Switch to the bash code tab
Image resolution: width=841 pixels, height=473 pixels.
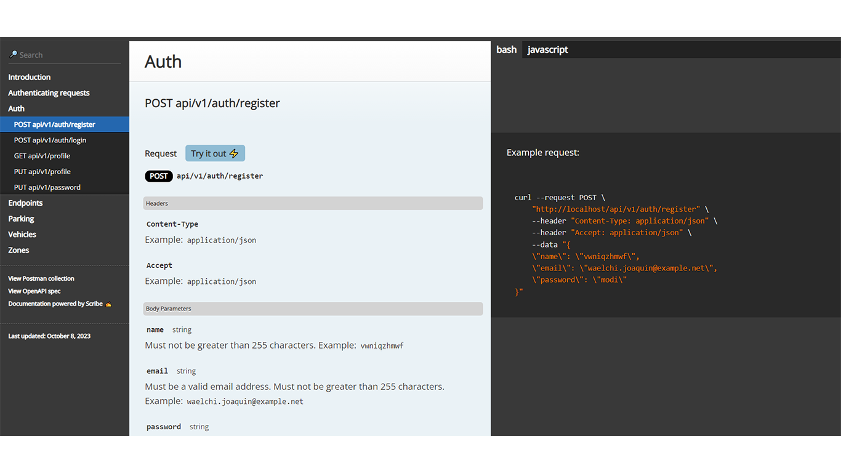point(507,50)
